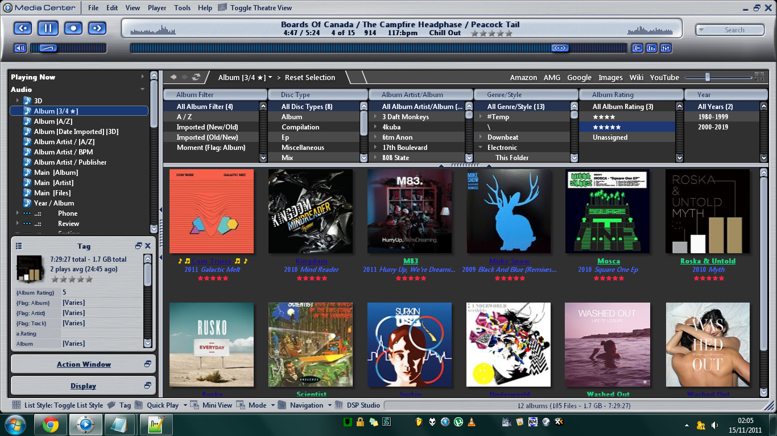Click the refresh view icon
The image size is (777, 436).
(196, 77)
